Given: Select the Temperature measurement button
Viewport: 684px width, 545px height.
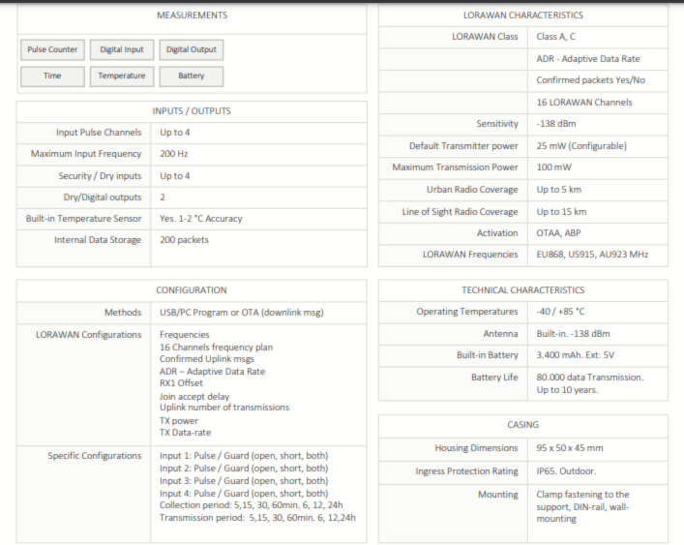Looking at the screenshot, I should click(x=122, y=76).
